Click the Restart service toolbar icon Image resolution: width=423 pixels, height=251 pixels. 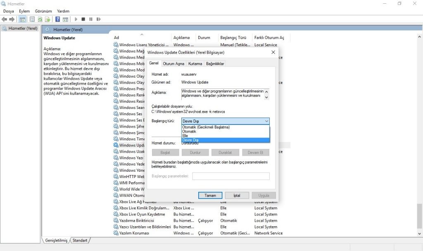[x=98, y=19]
